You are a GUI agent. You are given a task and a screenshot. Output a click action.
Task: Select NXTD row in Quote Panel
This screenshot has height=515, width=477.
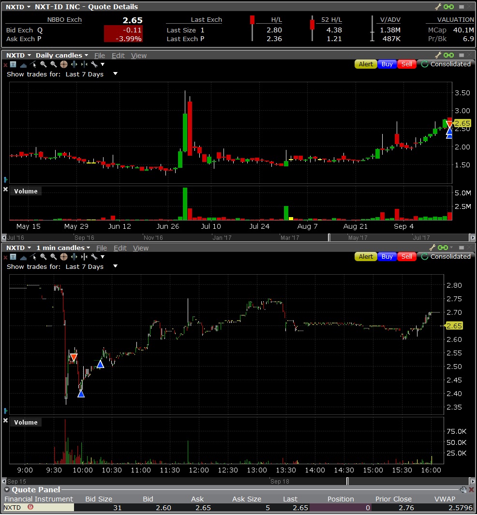pyautogui.click(x=238, y=507)
